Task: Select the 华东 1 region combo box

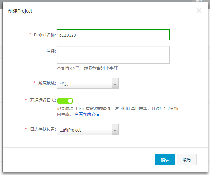Action: [88, 83]
